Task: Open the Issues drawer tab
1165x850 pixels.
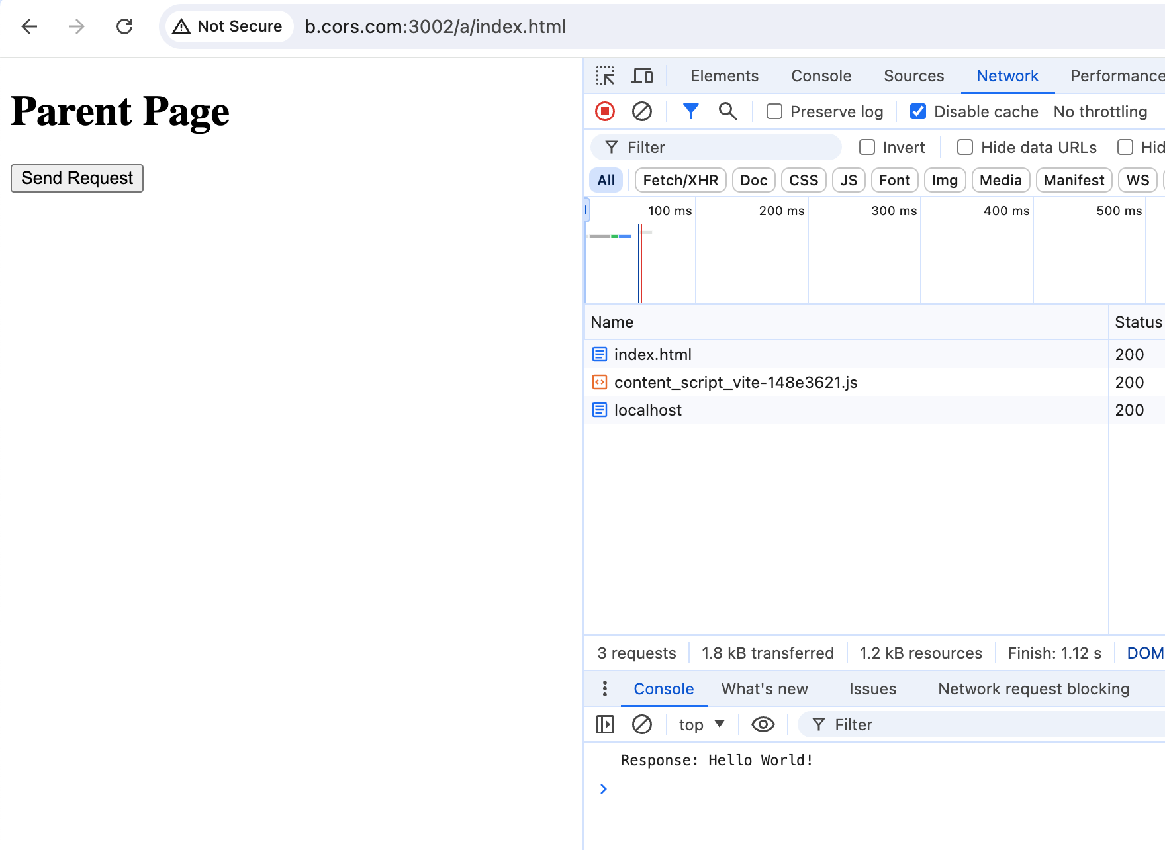Action: 872,689
